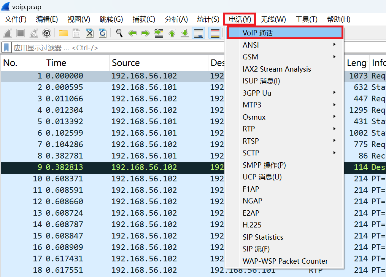The width and height of the screenshot is (386, 277).
Task: Choose SMPP 操作(P) entry
Action: tap(285, 165)
